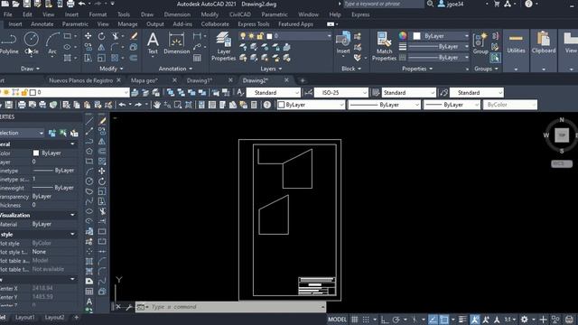Click the WCS label under ViewCube
This screenshot has height=325, width=578.
(x=562, y=163)
